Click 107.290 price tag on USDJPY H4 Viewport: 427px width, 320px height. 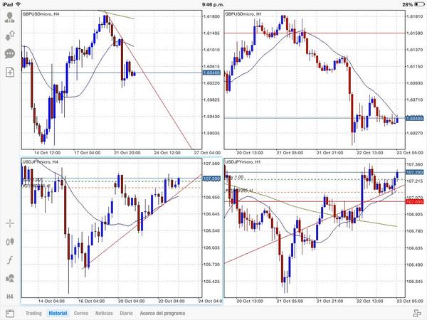click(x=211, y=178)
